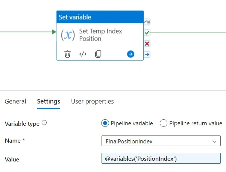Click the Value expression input field
Screen dimensions: 226x172
tap(161, 158)
